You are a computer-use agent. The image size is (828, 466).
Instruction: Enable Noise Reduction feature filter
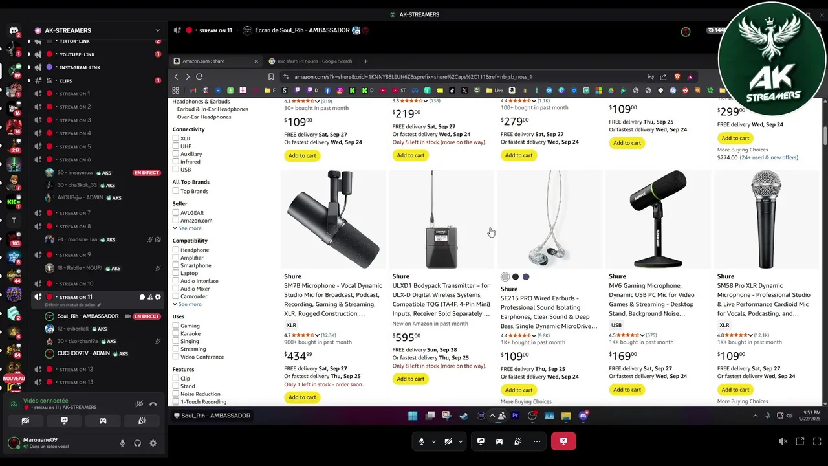[176, 394]
